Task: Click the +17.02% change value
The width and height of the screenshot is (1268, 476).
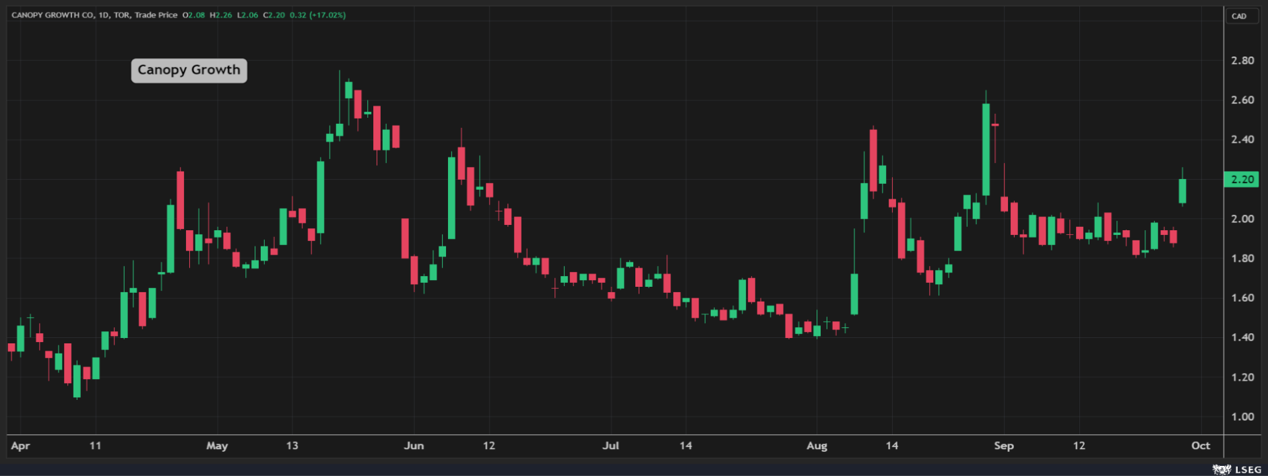Action: 327,15
